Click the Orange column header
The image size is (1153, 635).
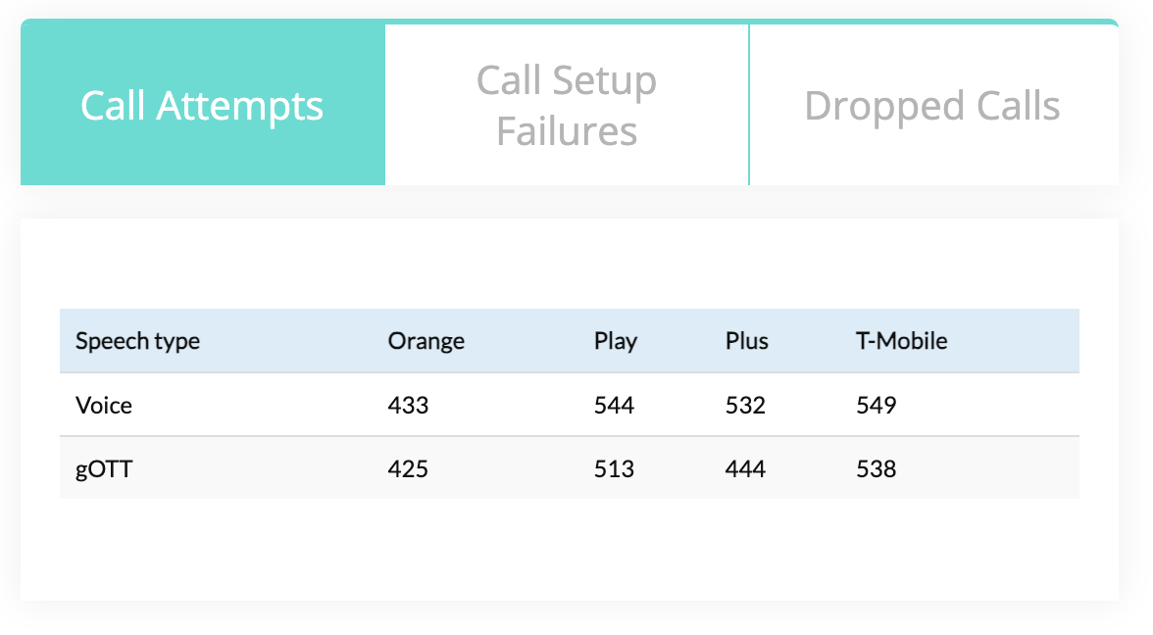point(426,341)
